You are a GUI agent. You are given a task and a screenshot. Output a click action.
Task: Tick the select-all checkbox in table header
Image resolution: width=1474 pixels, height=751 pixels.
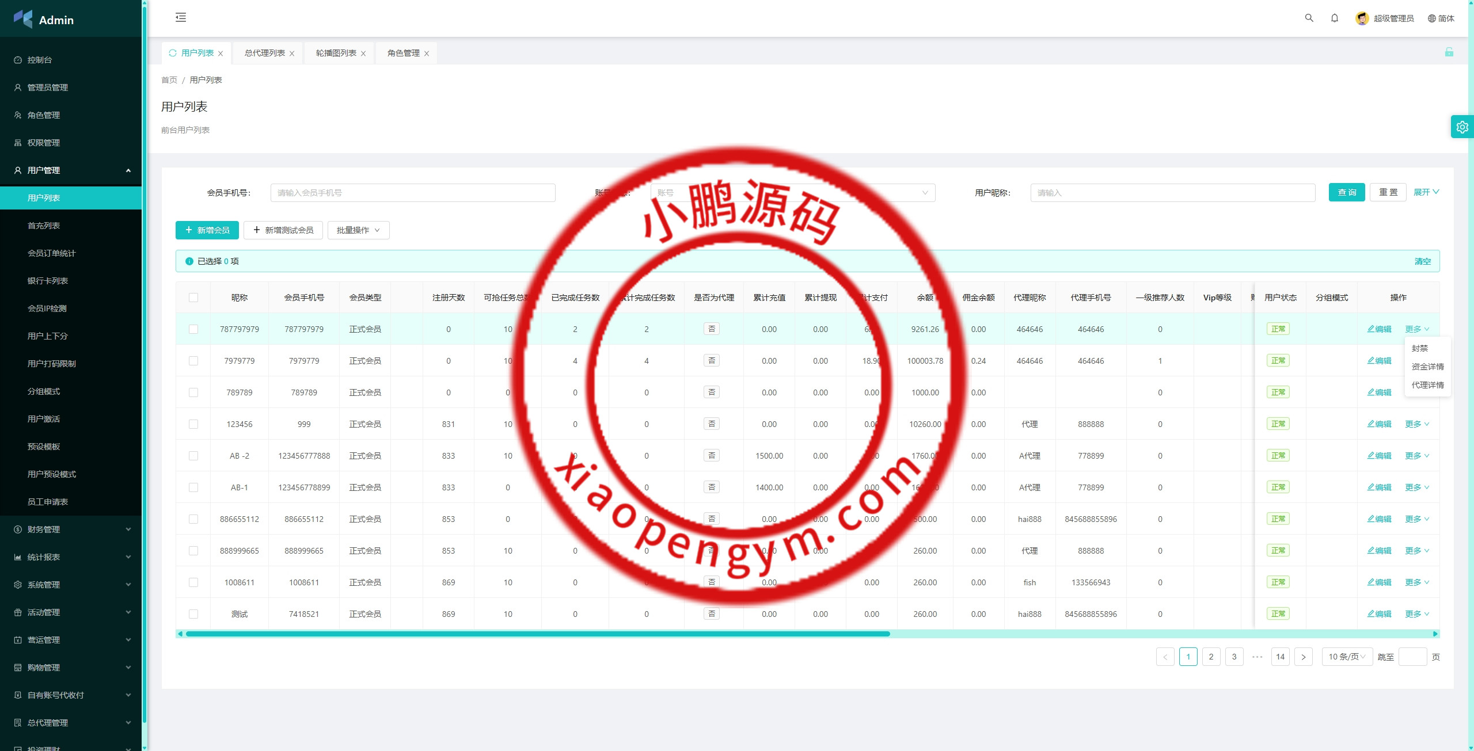[x=193, y=298]
